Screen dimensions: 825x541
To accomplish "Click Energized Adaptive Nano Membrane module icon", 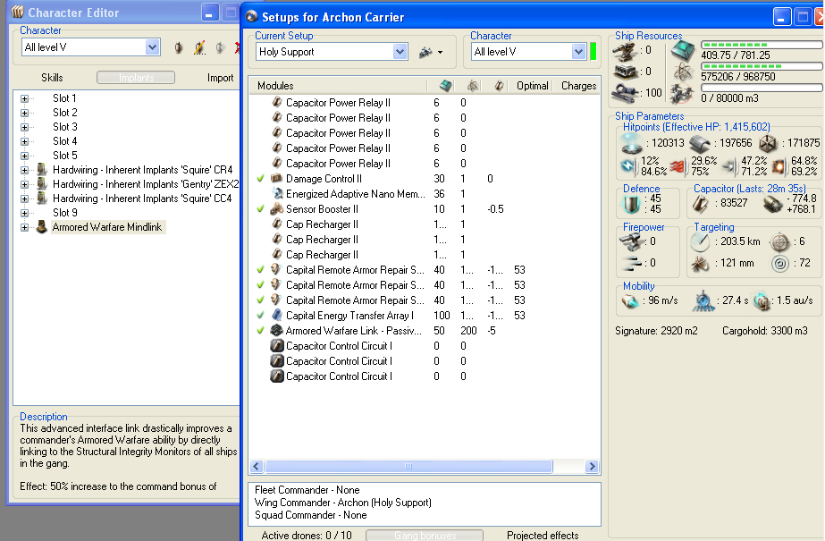I will [x=277, y=194].
